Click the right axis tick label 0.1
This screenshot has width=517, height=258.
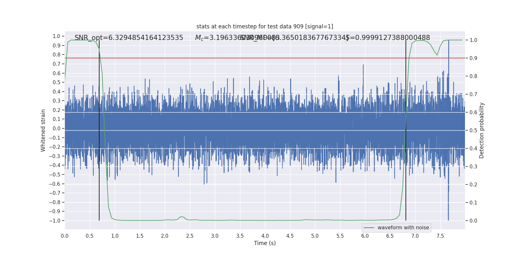(x=473, y=203)
